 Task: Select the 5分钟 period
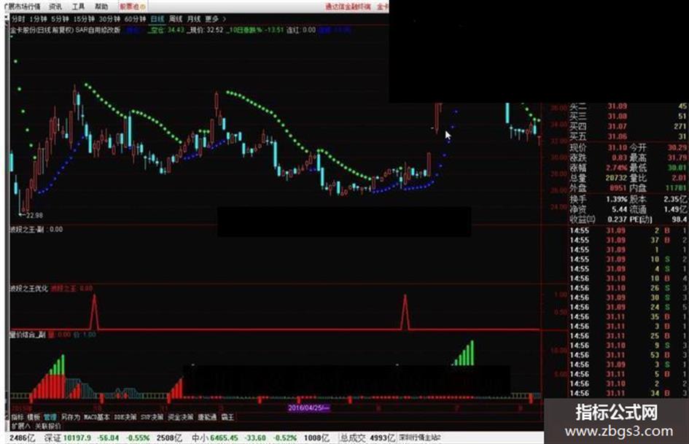click(x=60, y=19)
